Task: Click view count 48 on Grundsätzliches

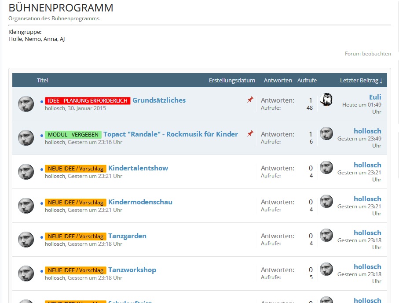Action: point(309,108)
